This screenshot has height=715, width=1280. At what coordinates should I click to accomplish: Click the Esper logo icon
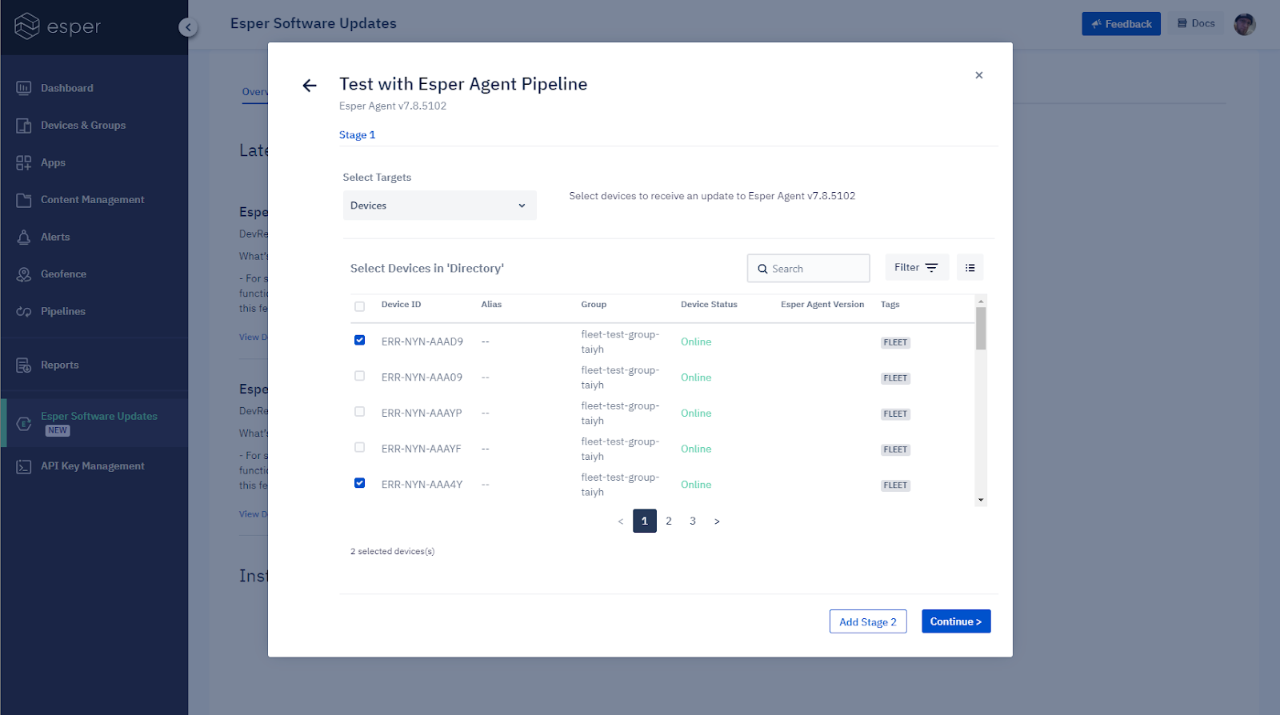(27, 26)
